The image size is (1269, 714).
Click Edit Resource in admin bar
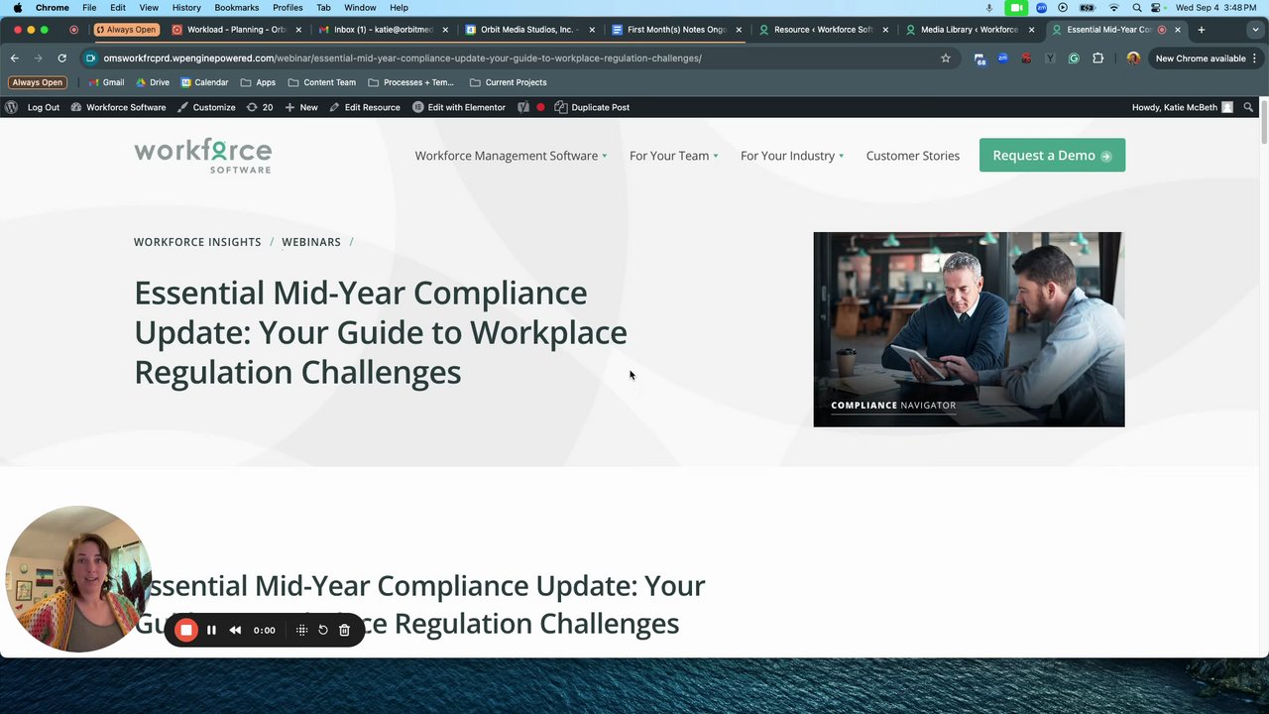pyautogui.click(x=365, y=107)
